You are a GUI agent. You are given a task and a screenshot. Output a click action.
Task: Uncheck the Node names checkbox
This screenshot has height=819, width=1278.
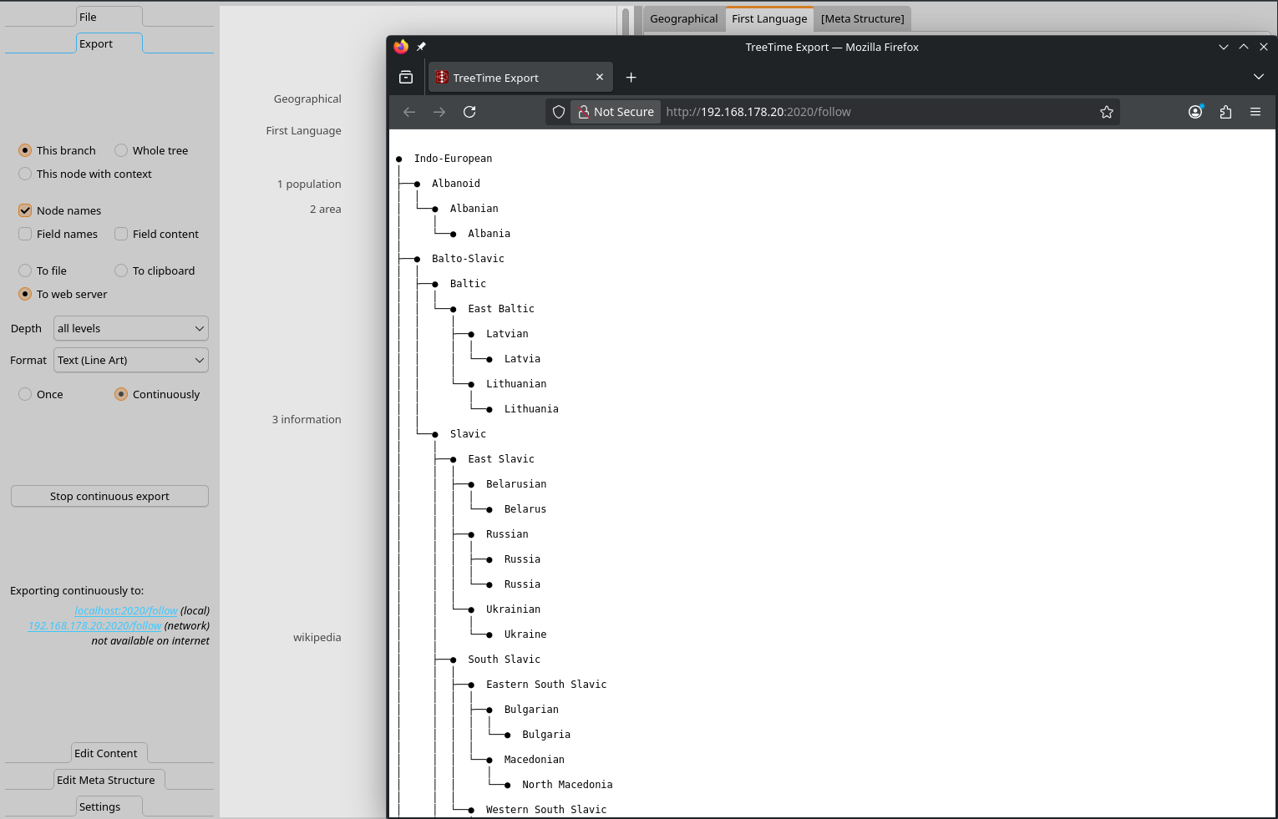26,211
